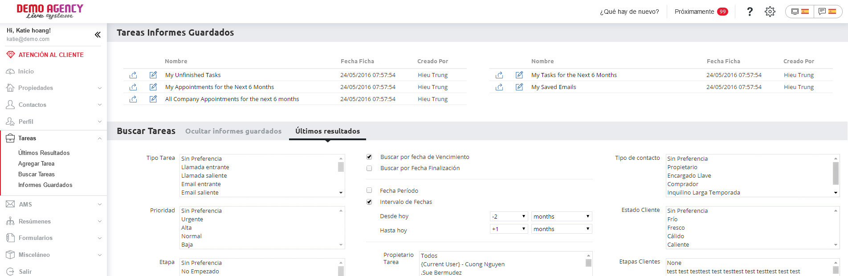Expand the Propiedades sidebar menu chevron

(x=100, y=88)
